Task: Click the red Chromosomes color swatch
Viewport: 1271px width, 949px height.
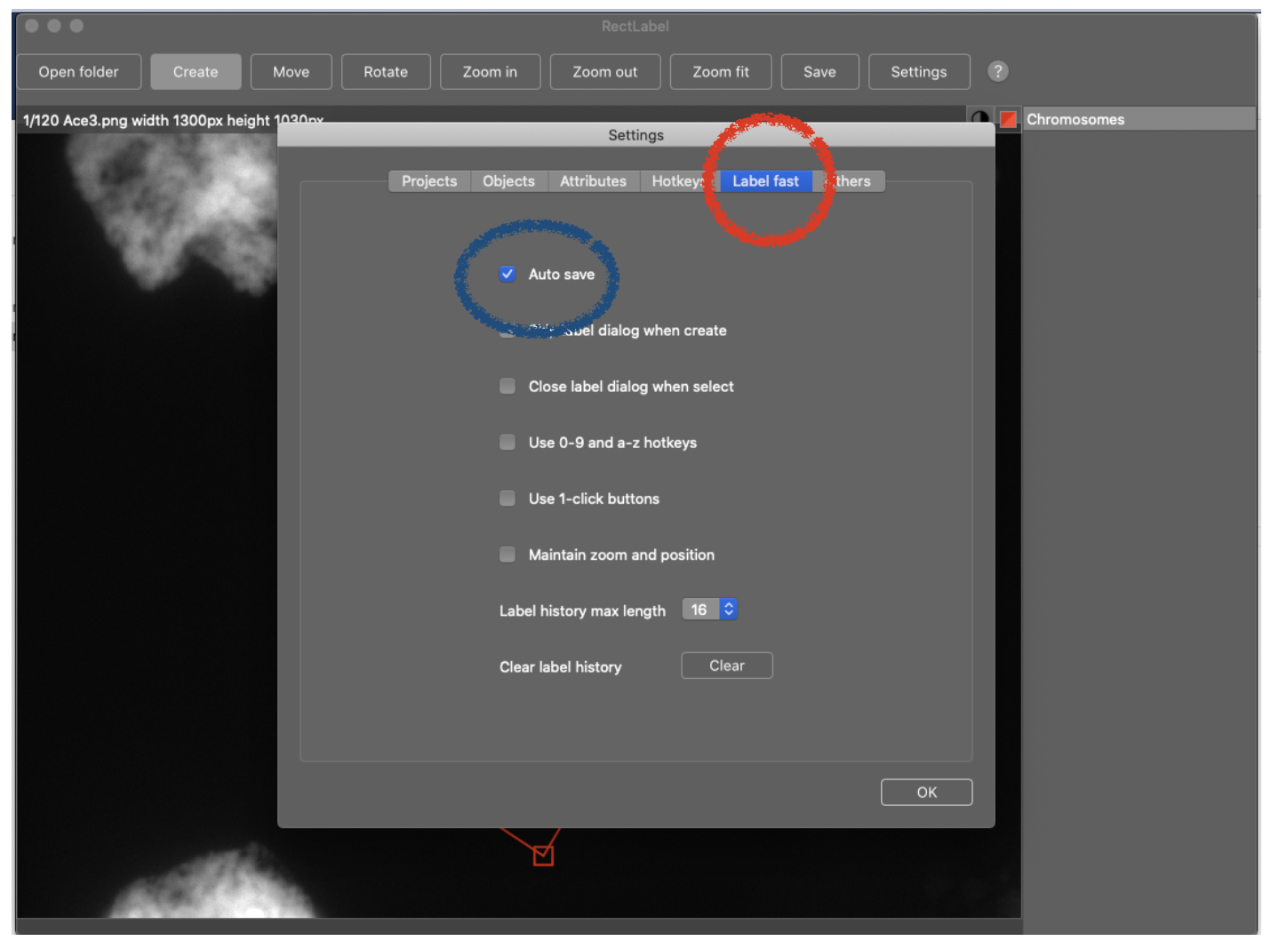Action: coord(1008,119)
